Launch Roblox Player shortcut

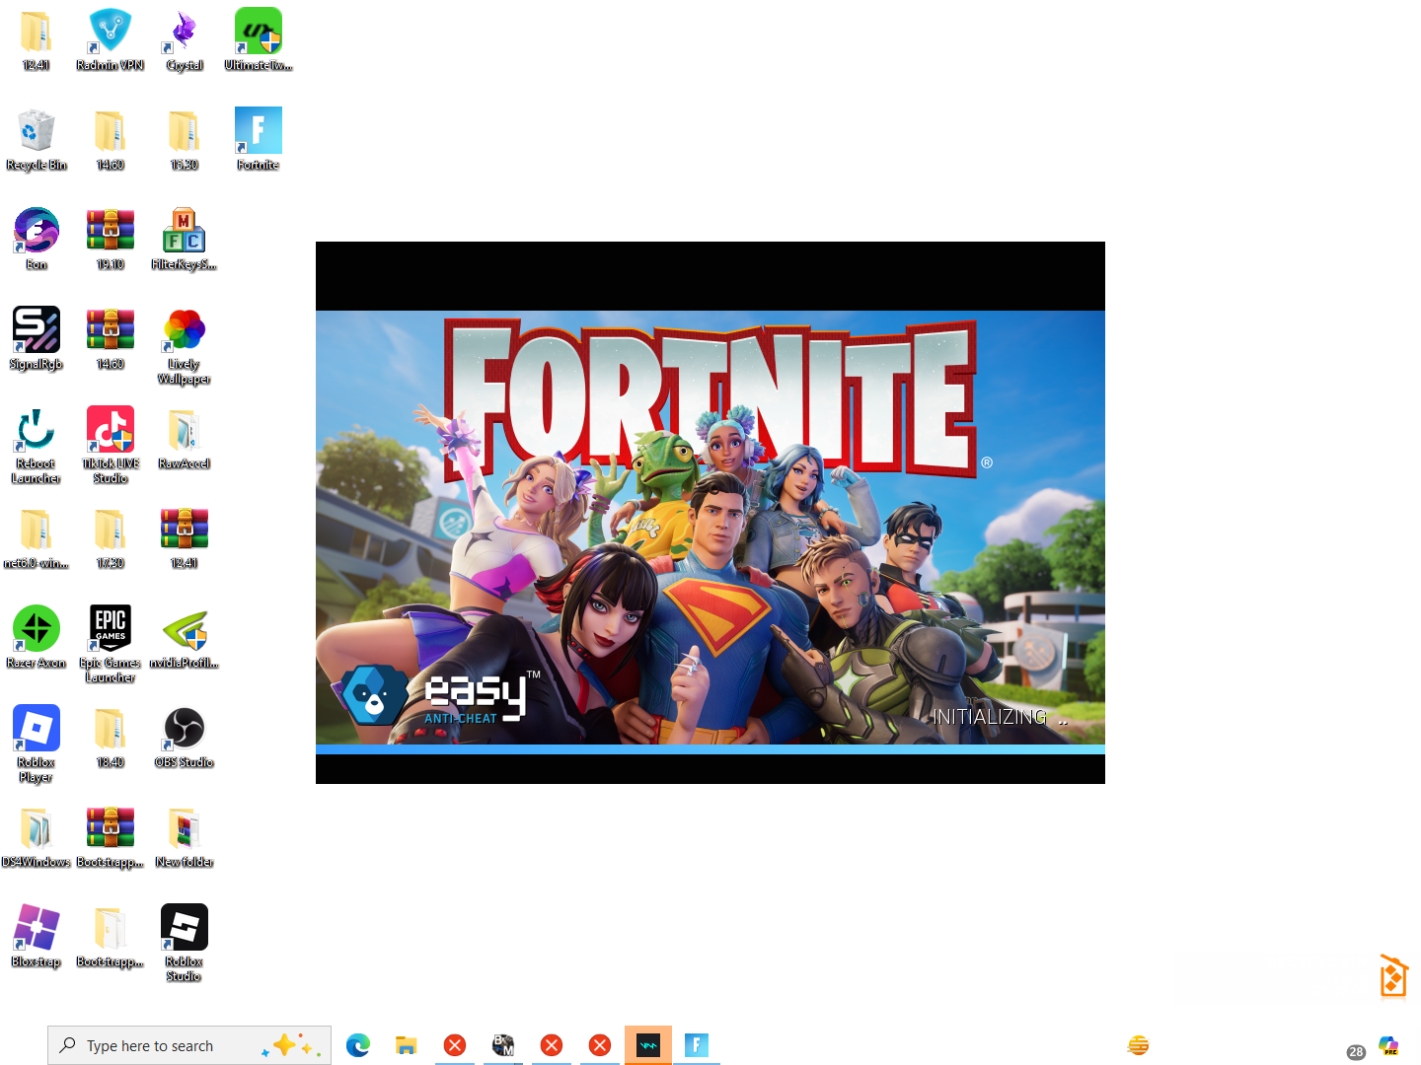(37, 744)
